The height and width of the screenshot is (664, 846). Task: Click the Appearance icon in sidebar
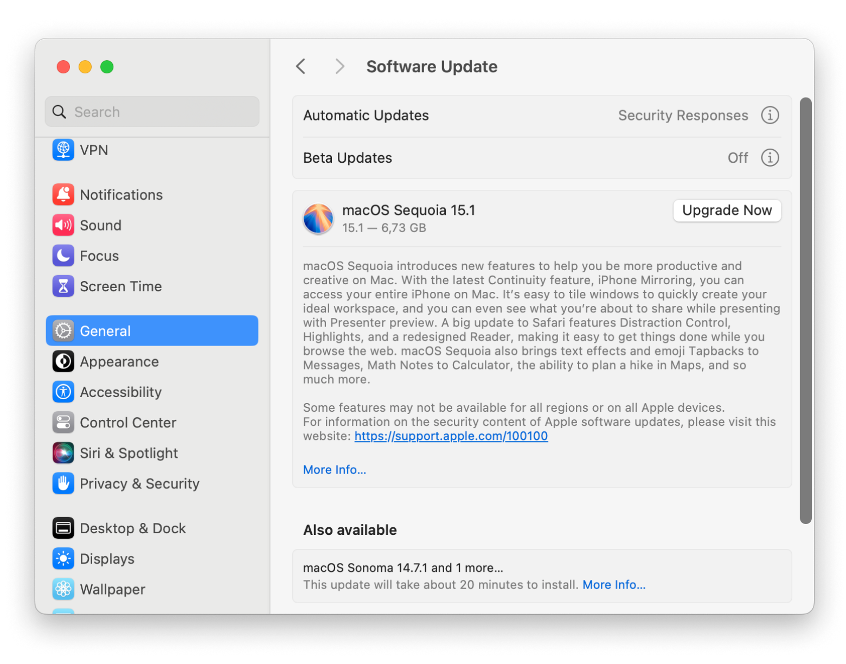pyautogui.click(x=63, y=361)
